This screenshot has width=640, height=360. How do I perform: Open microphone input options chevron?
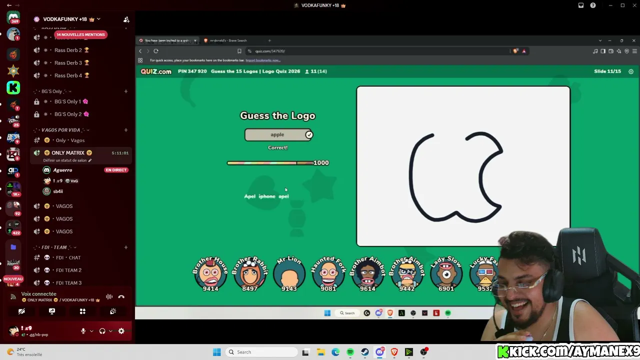point(91,331)
